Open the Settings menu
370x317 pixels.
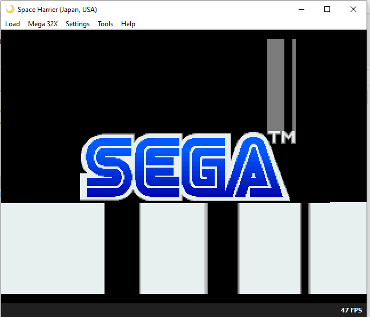coord(78,24)
